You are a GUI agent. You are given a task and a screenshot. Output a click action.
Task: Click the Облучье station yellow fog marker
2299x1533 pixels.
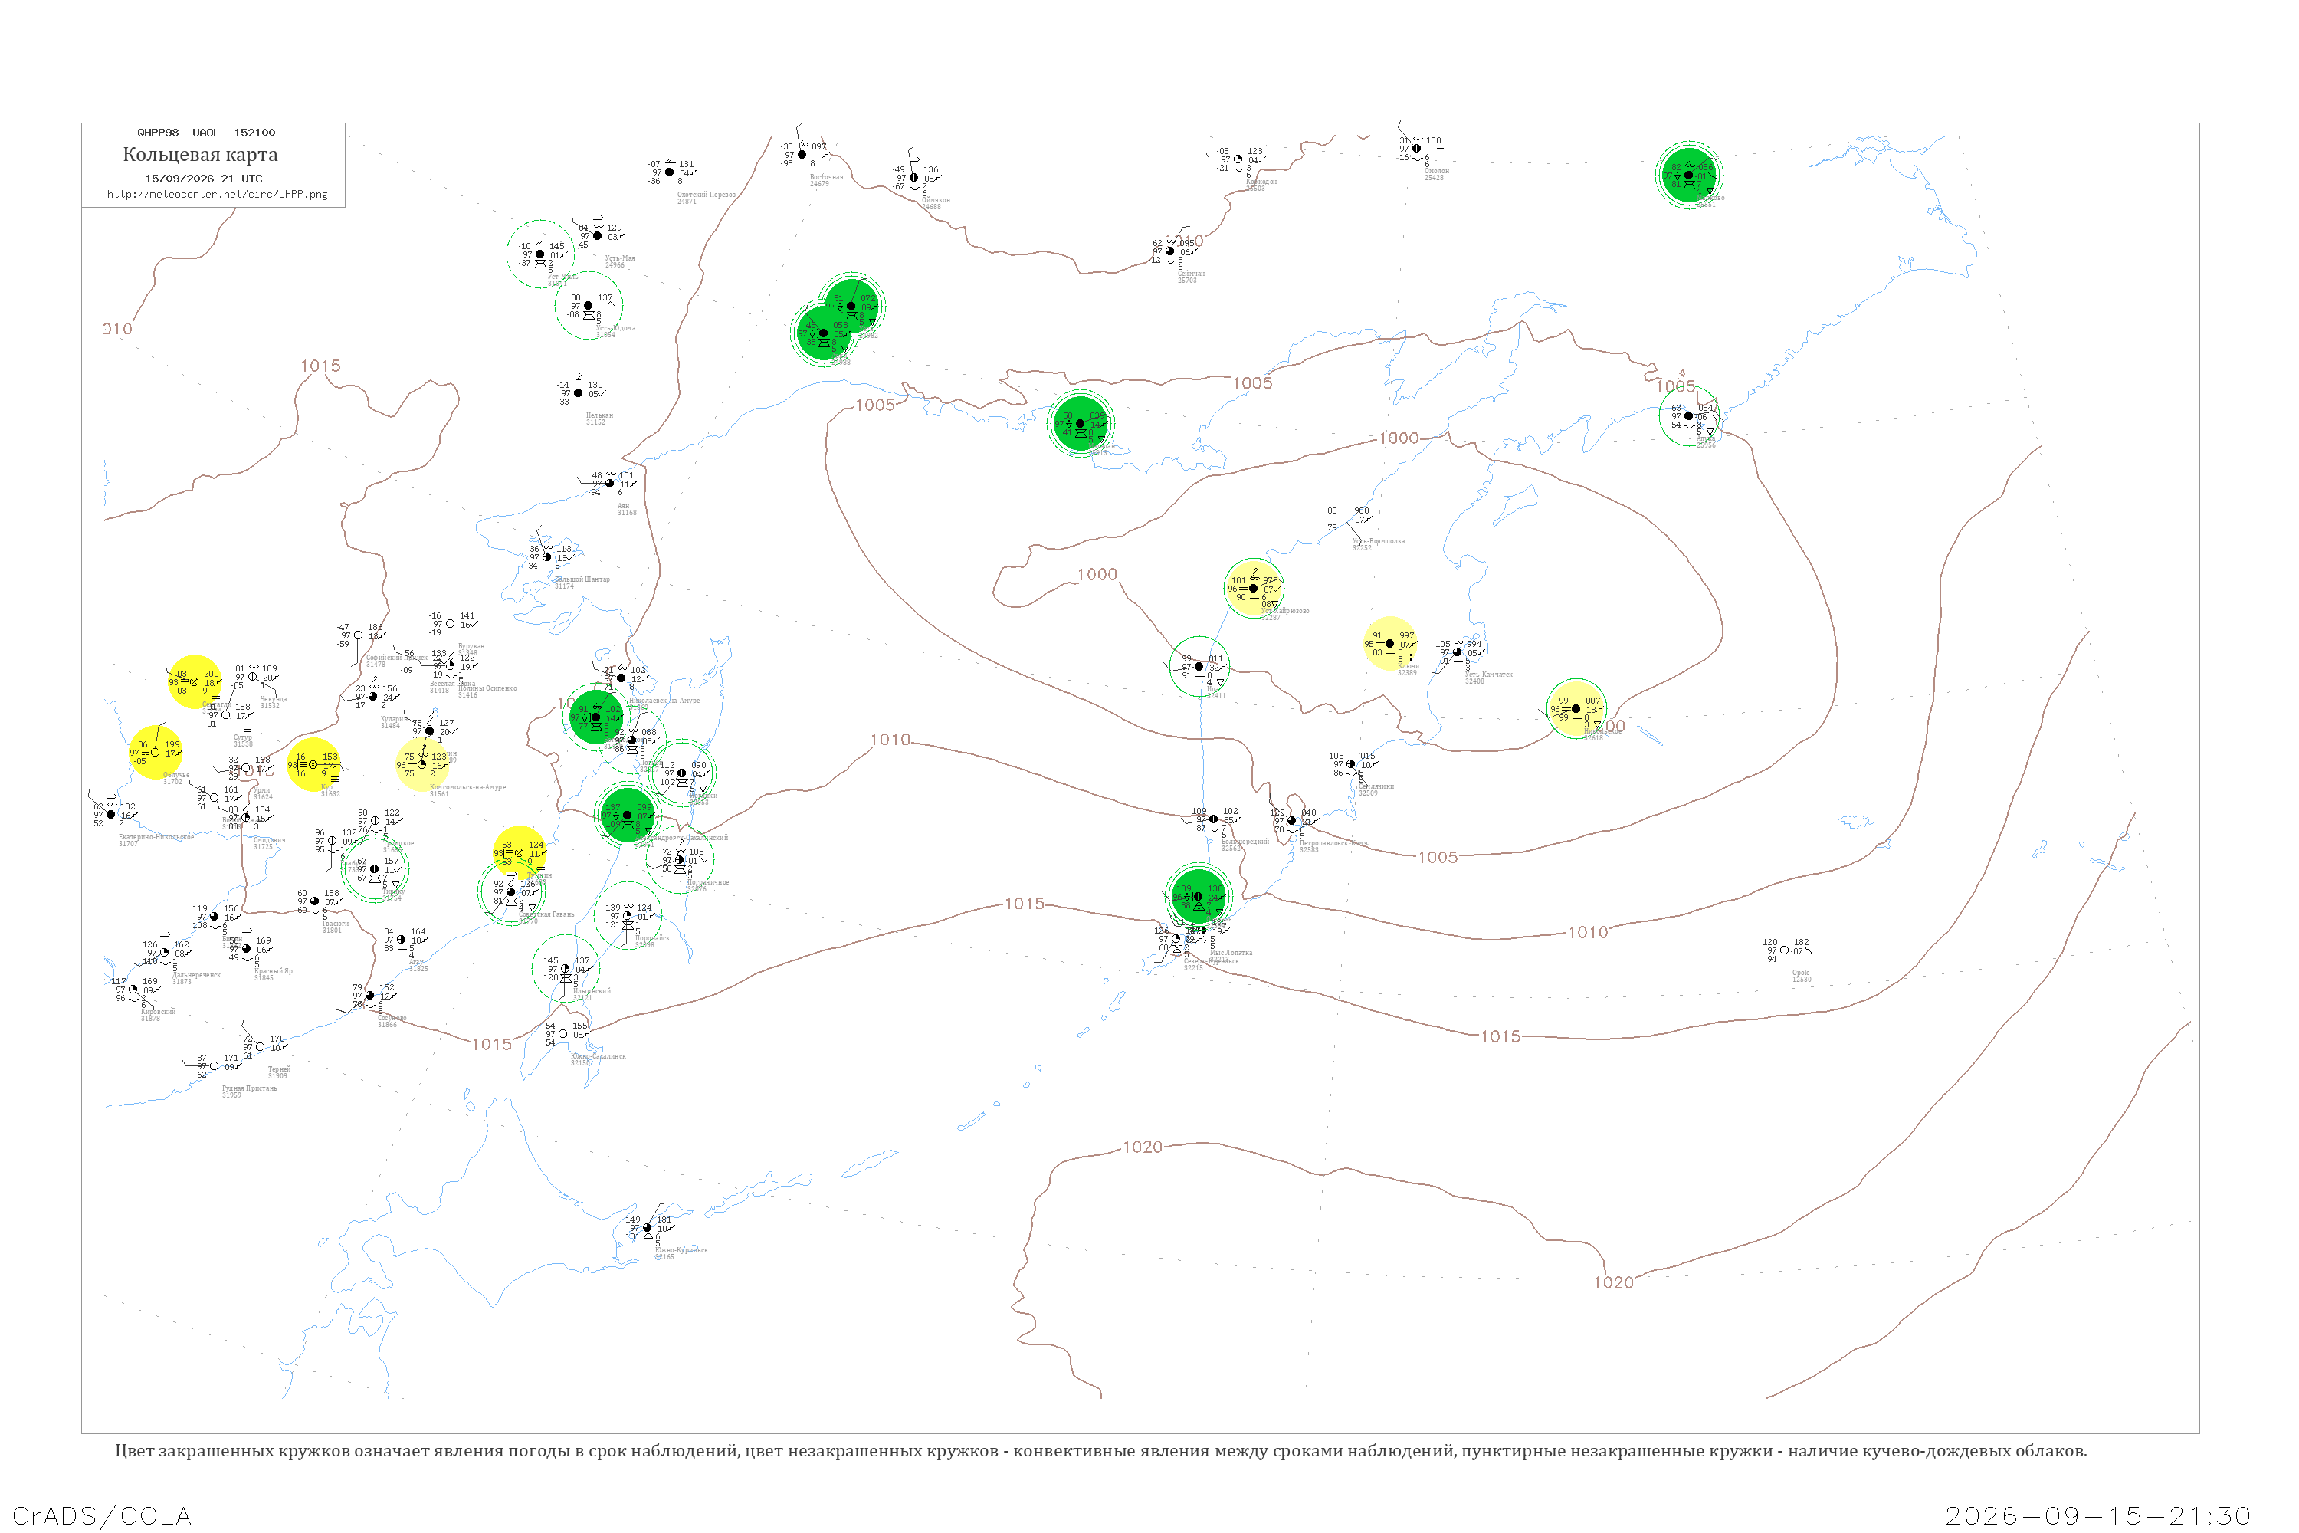(x=156, y=752)
